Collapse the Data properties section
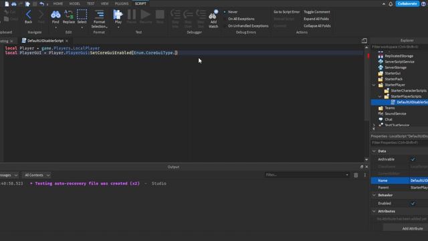The image size is (428, 241). click(x=374, y=151)
